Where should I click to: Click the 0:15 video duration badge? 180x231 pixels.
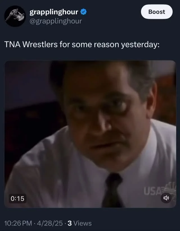(17, 198)
